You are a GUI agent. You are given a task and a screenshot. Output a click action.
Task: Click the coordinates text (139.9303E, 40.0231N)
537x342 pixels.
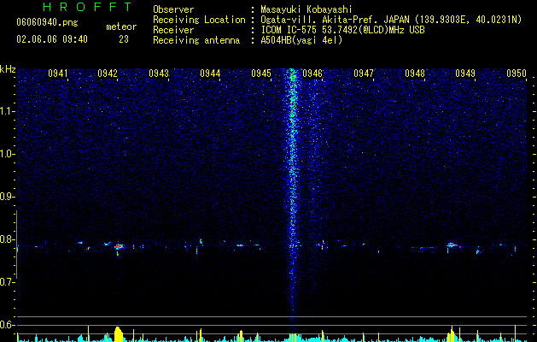467,20
